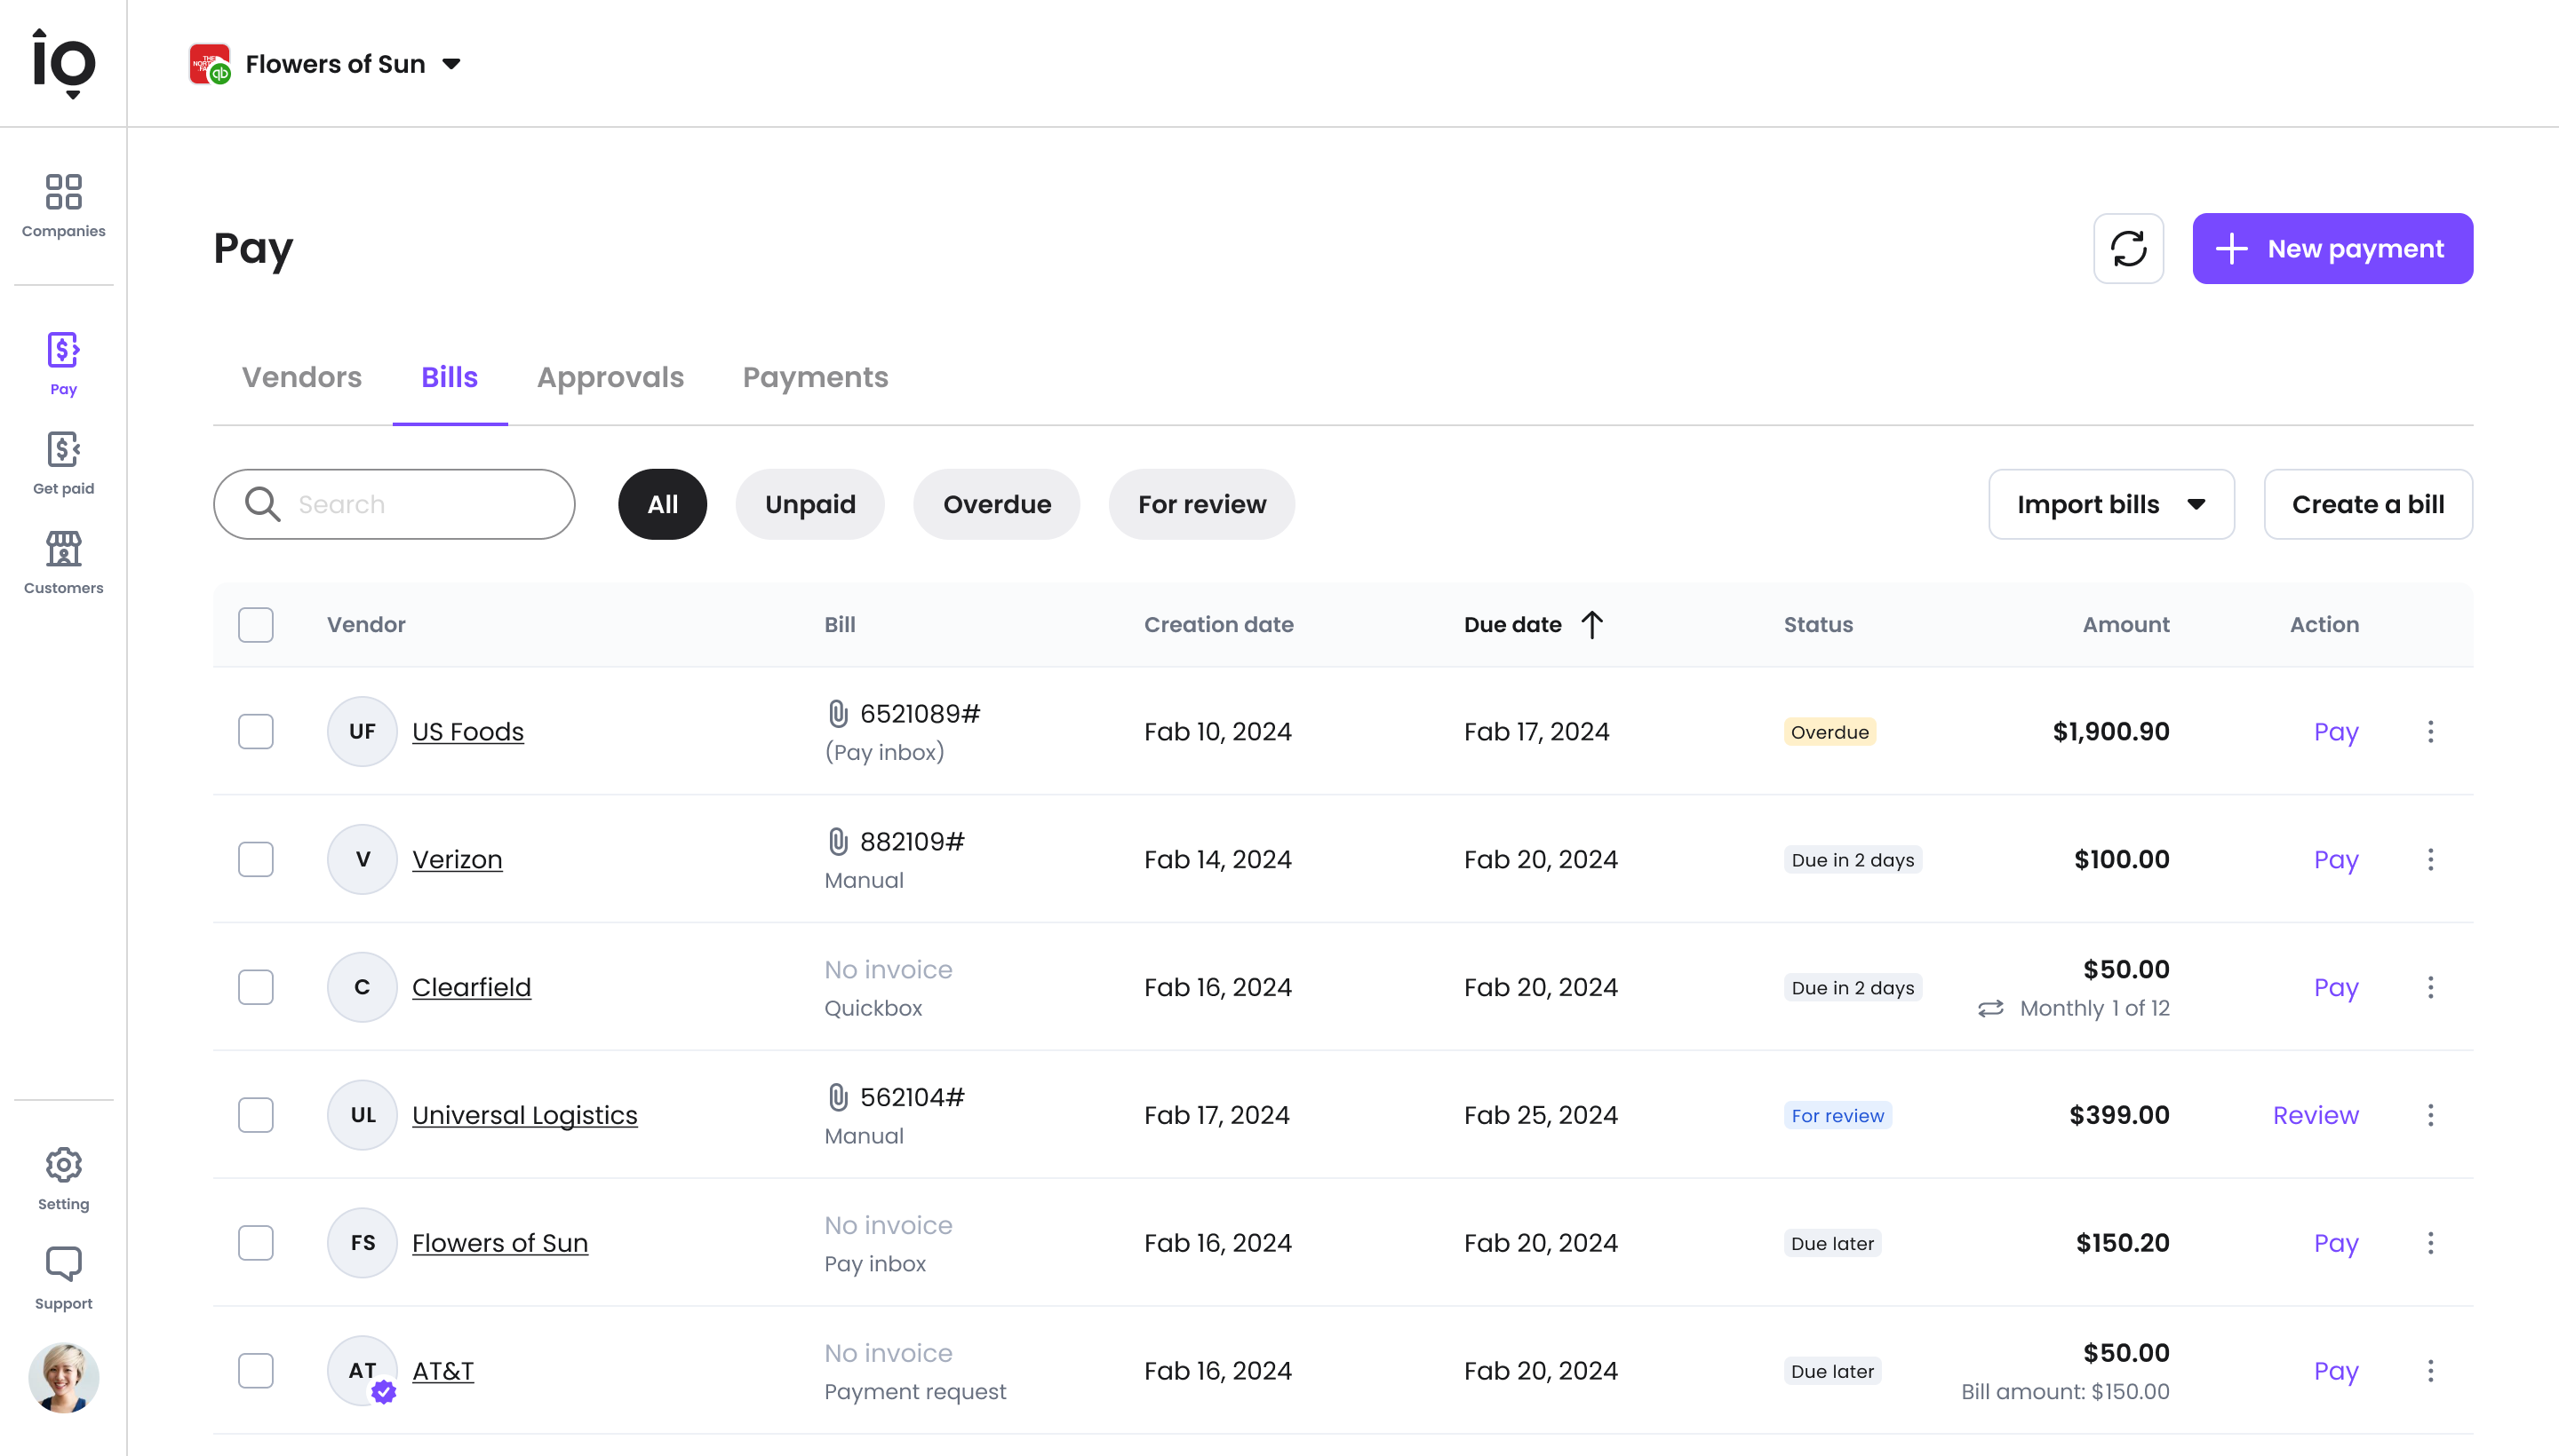Open the Companies sidebar icon
The width and height of the screenshot is (2559, 1456).
[x=63, y=192]
